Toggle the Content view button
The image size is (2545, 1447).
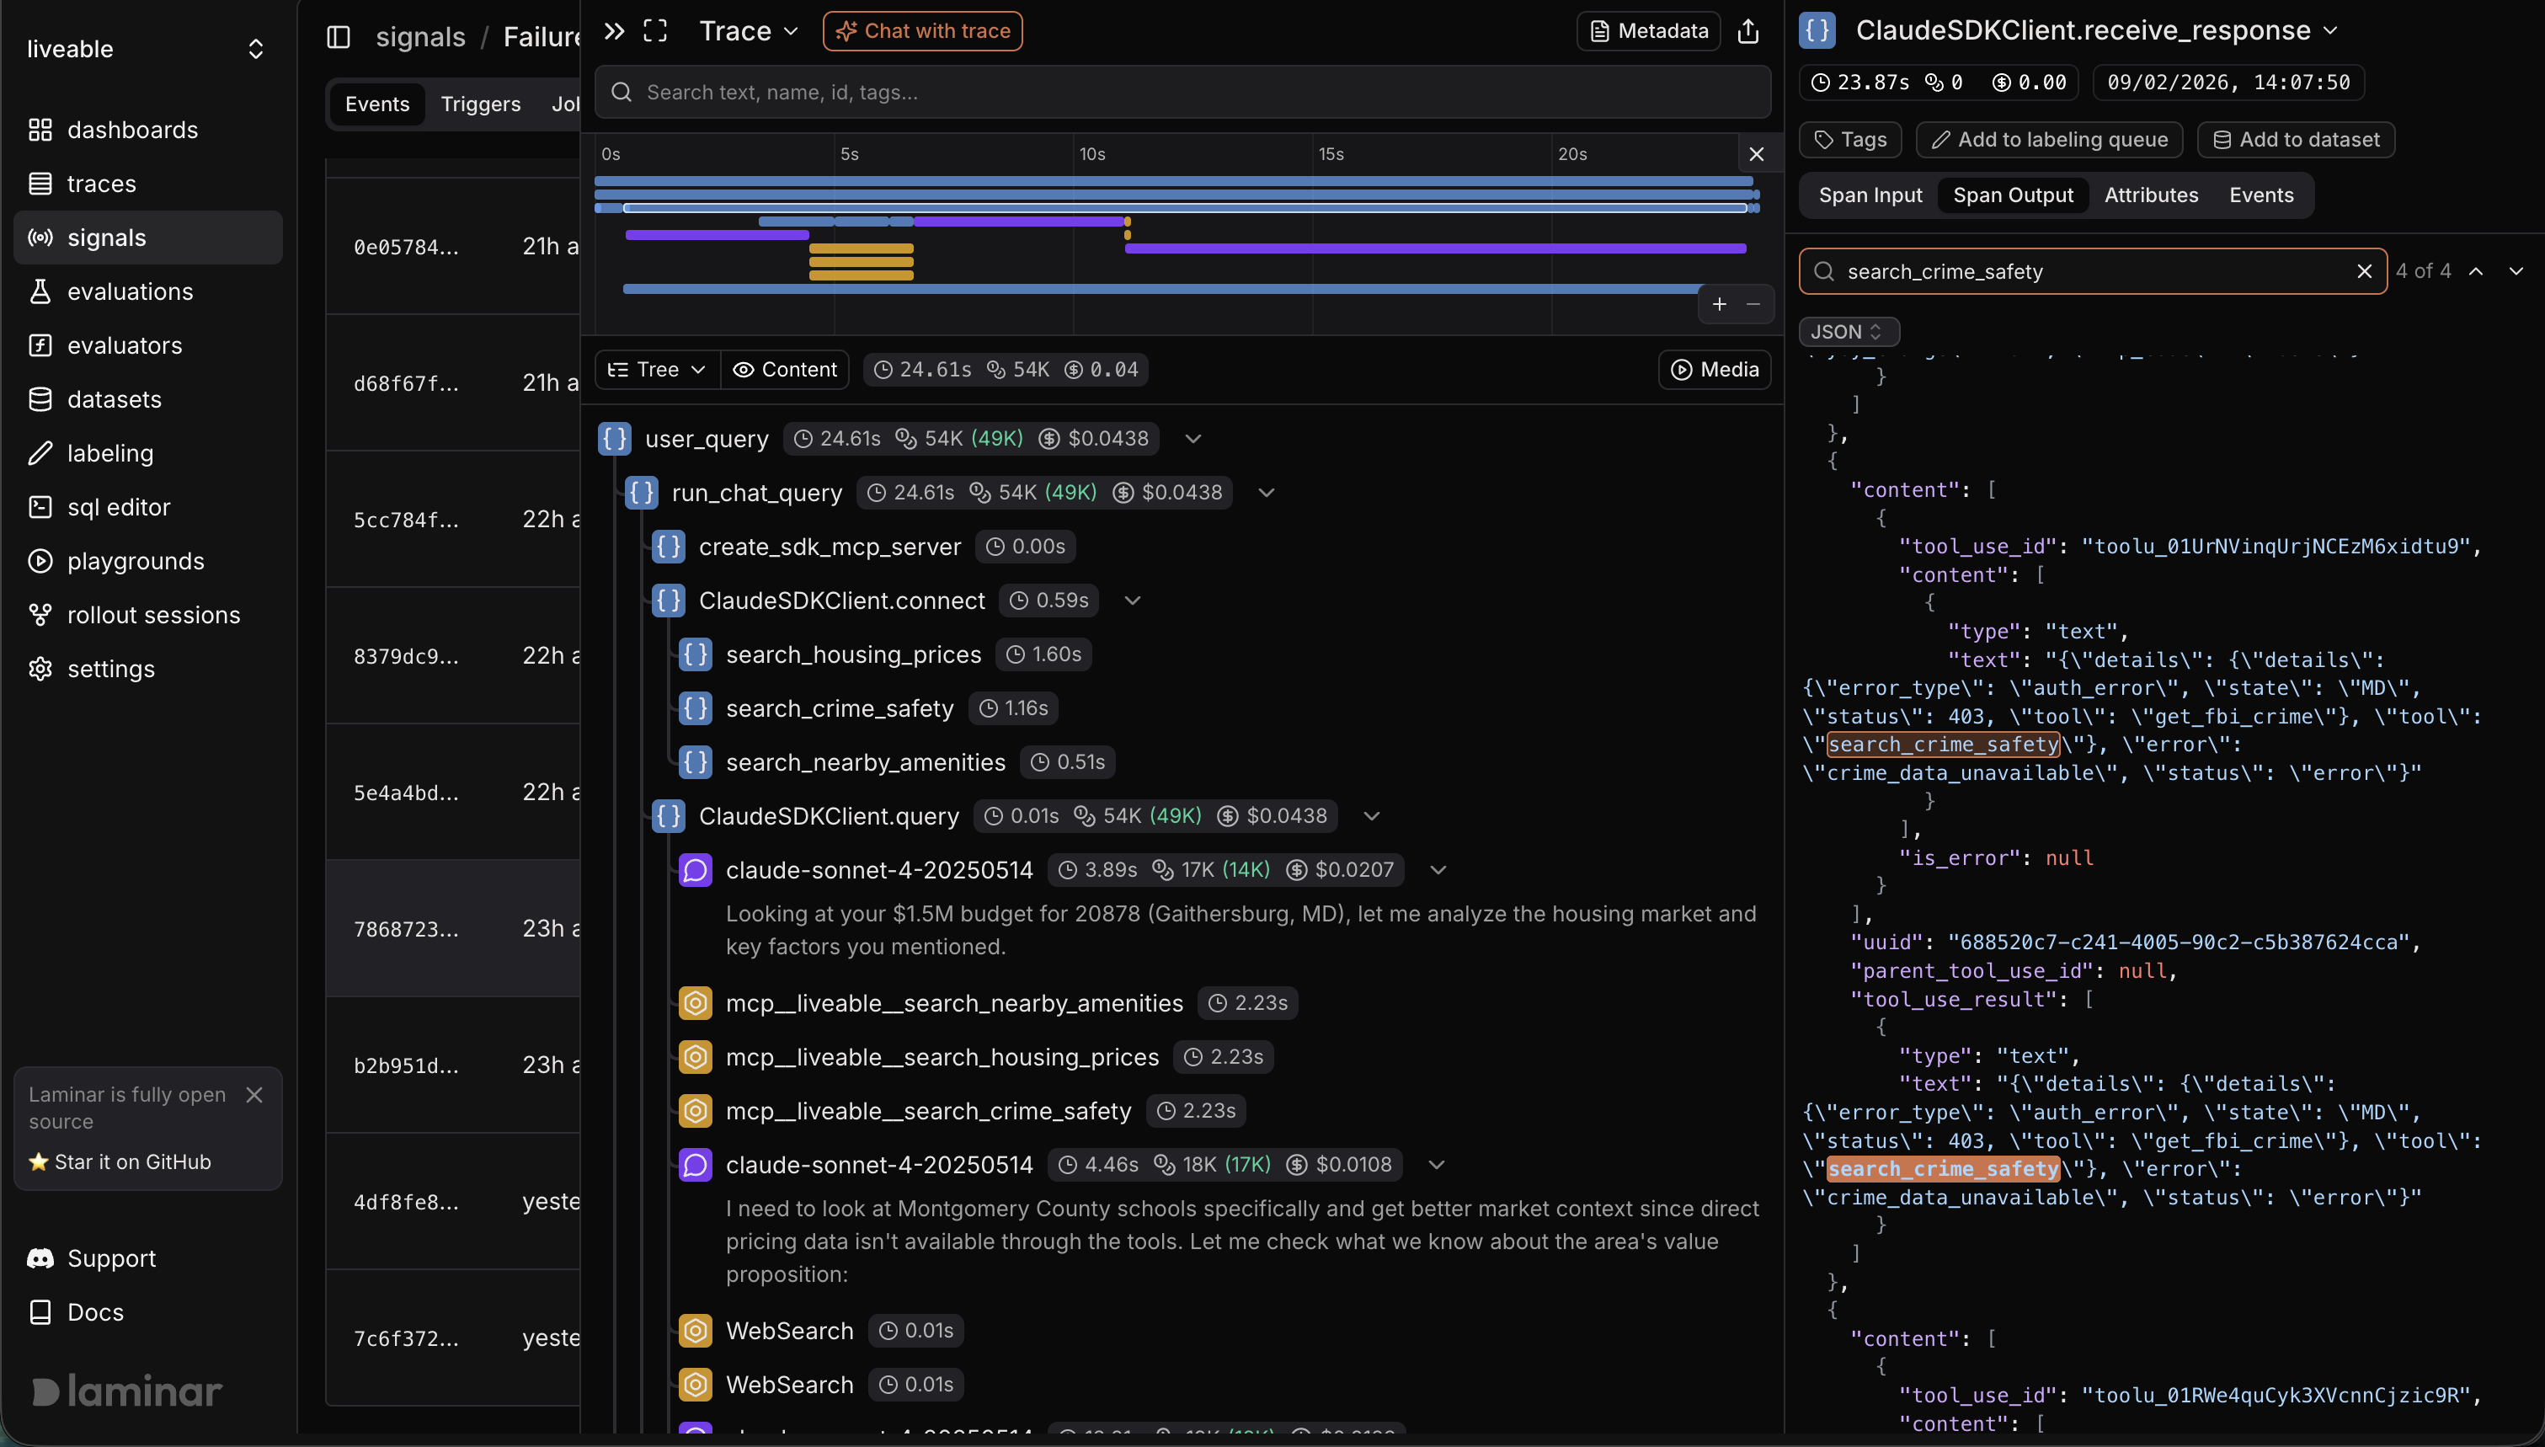(x=785, y=370)
